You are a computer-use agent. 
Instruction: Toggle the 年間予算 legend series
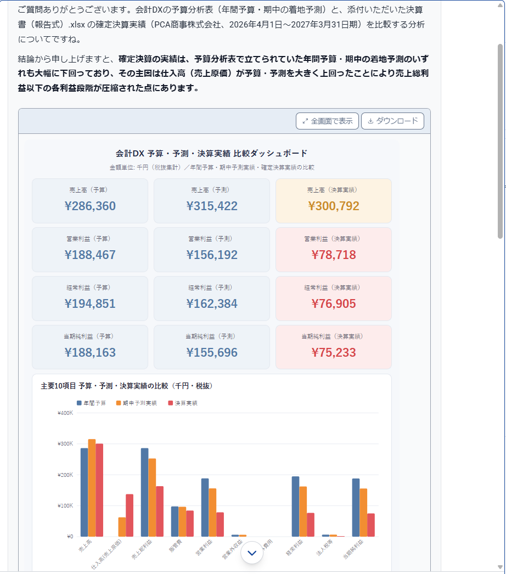[x=91, y=403]
